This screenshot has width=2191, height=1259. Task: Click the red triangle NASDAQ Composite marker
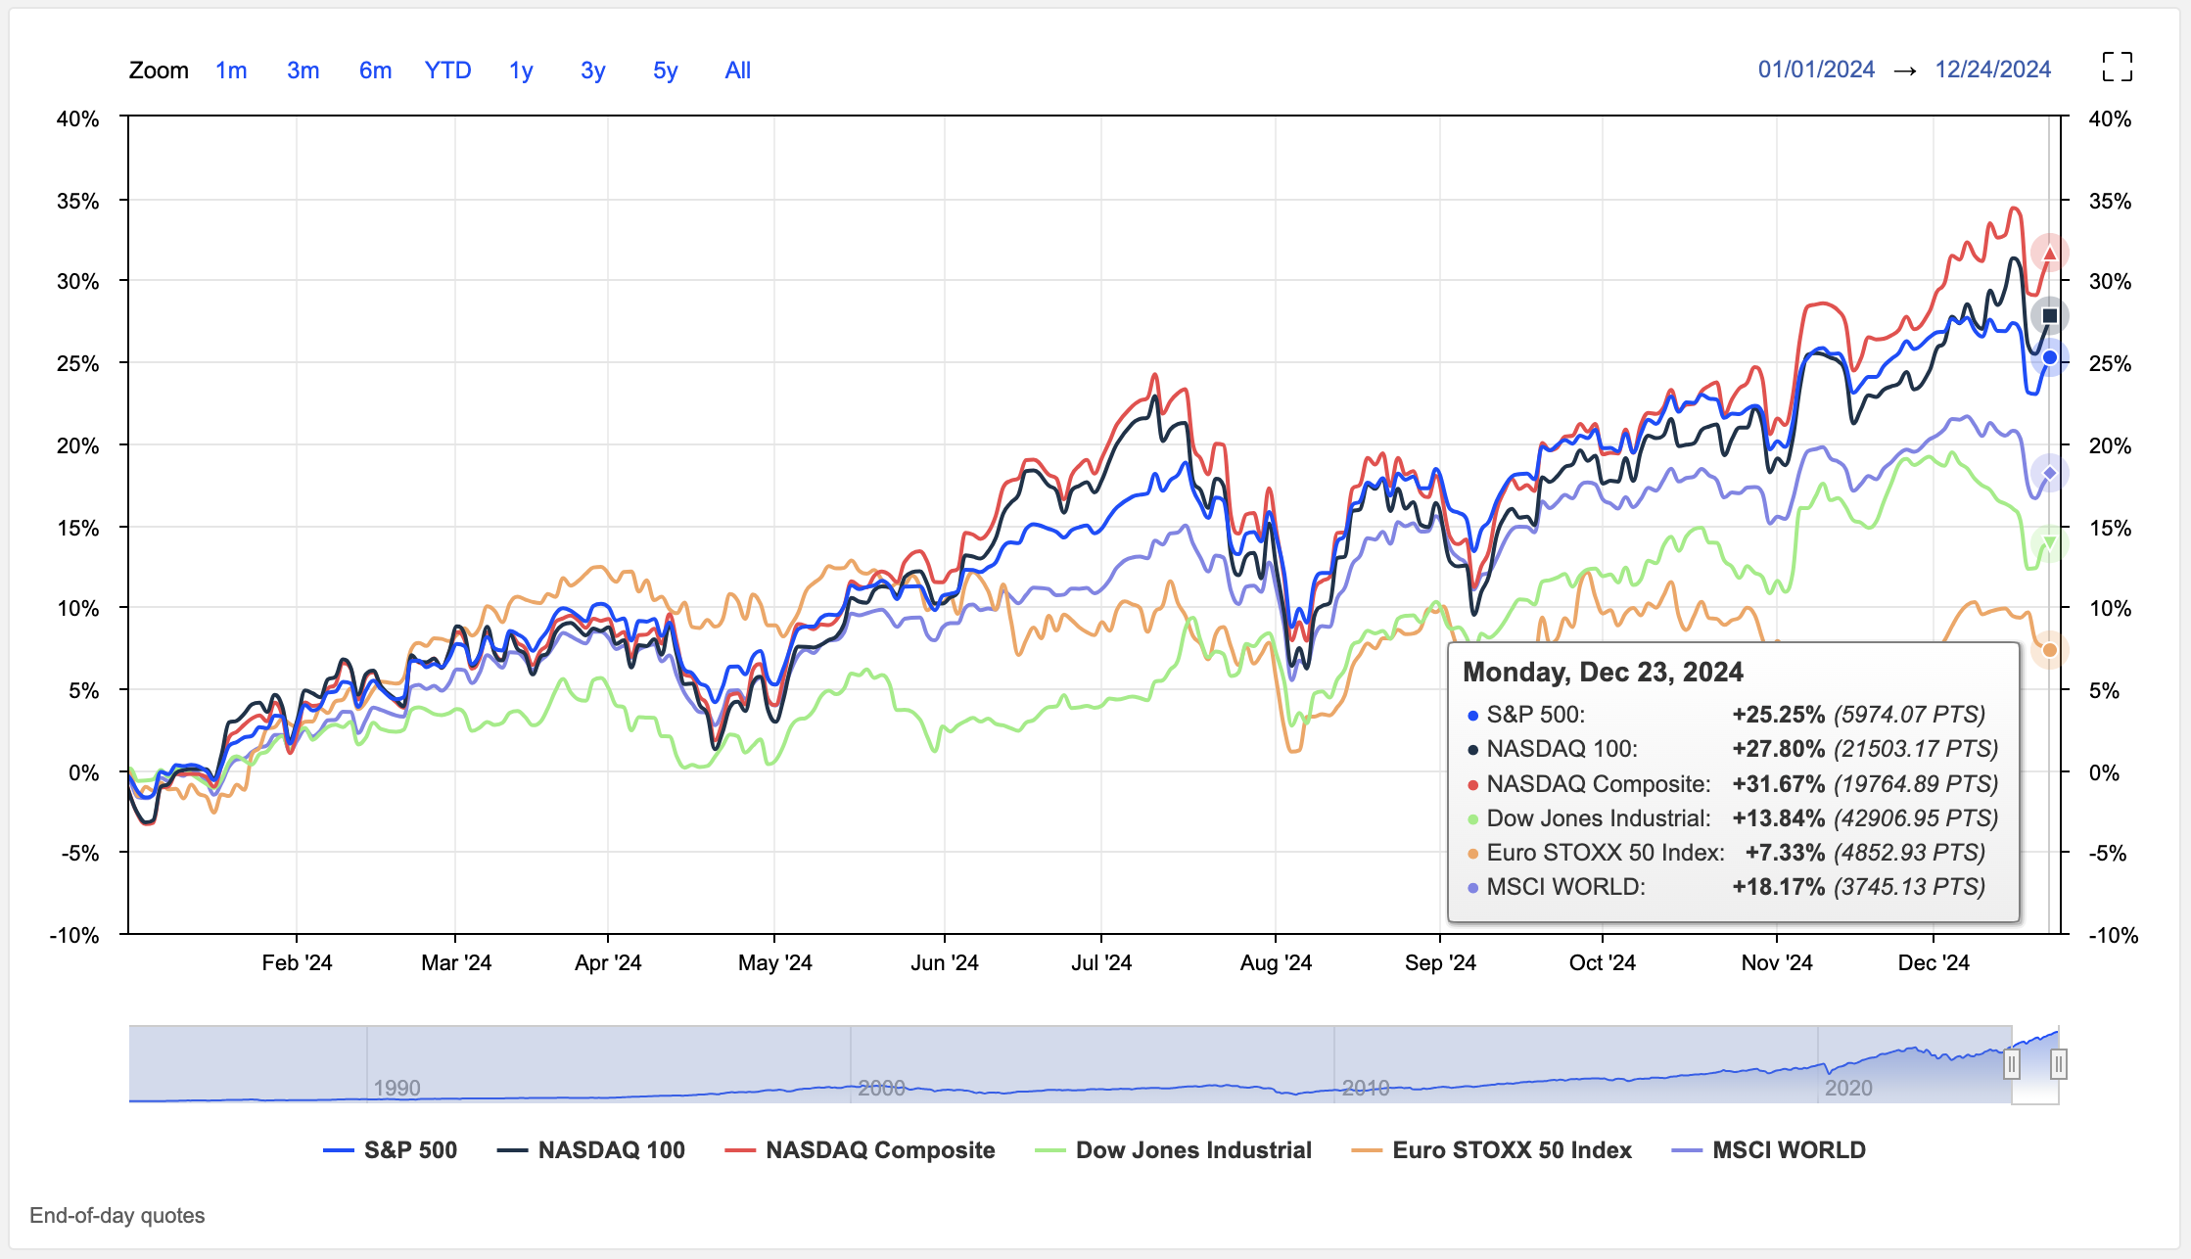click(2049, 254)
